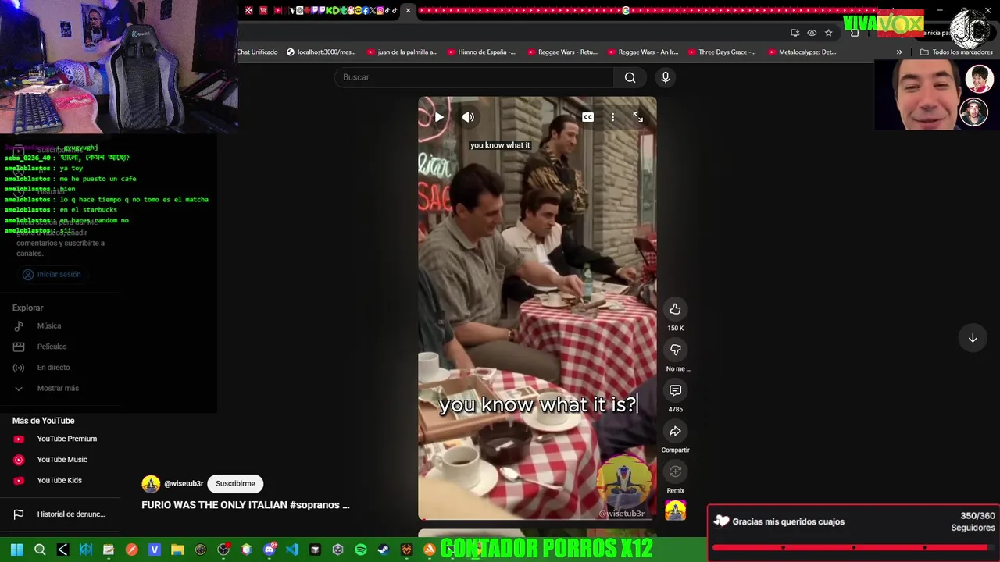Image resolution: width=1000 pixels, height=562 pixels.
Task: Click the install app icon in address bar
Action: tap(795, 33)
